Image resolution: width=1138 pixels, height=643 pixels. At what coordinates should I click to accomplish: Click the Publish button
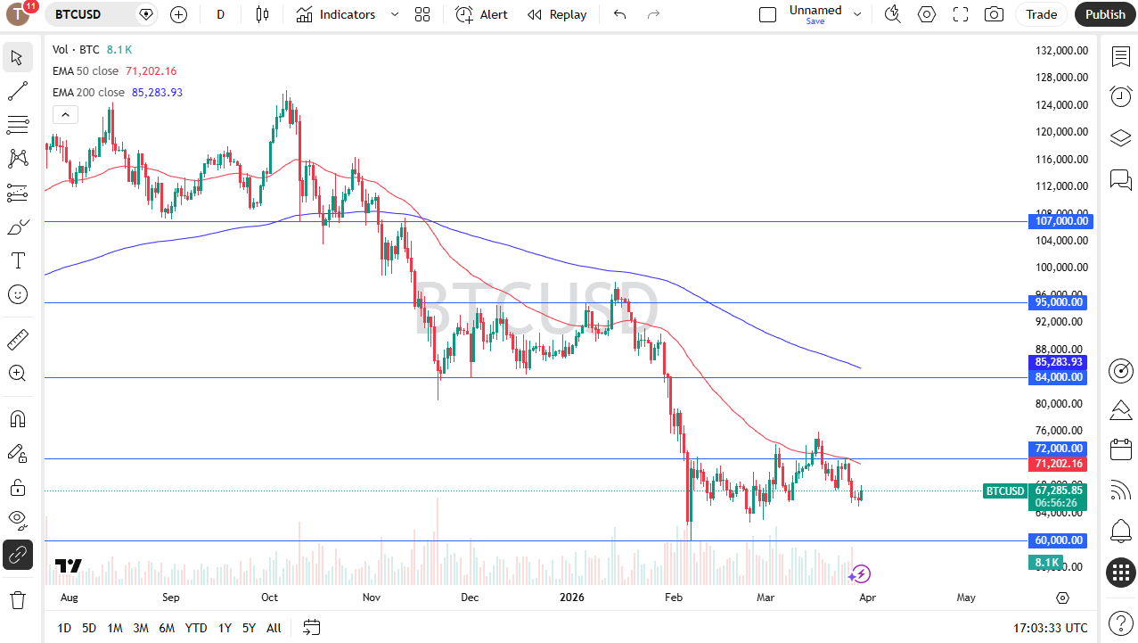(1104, 14)
